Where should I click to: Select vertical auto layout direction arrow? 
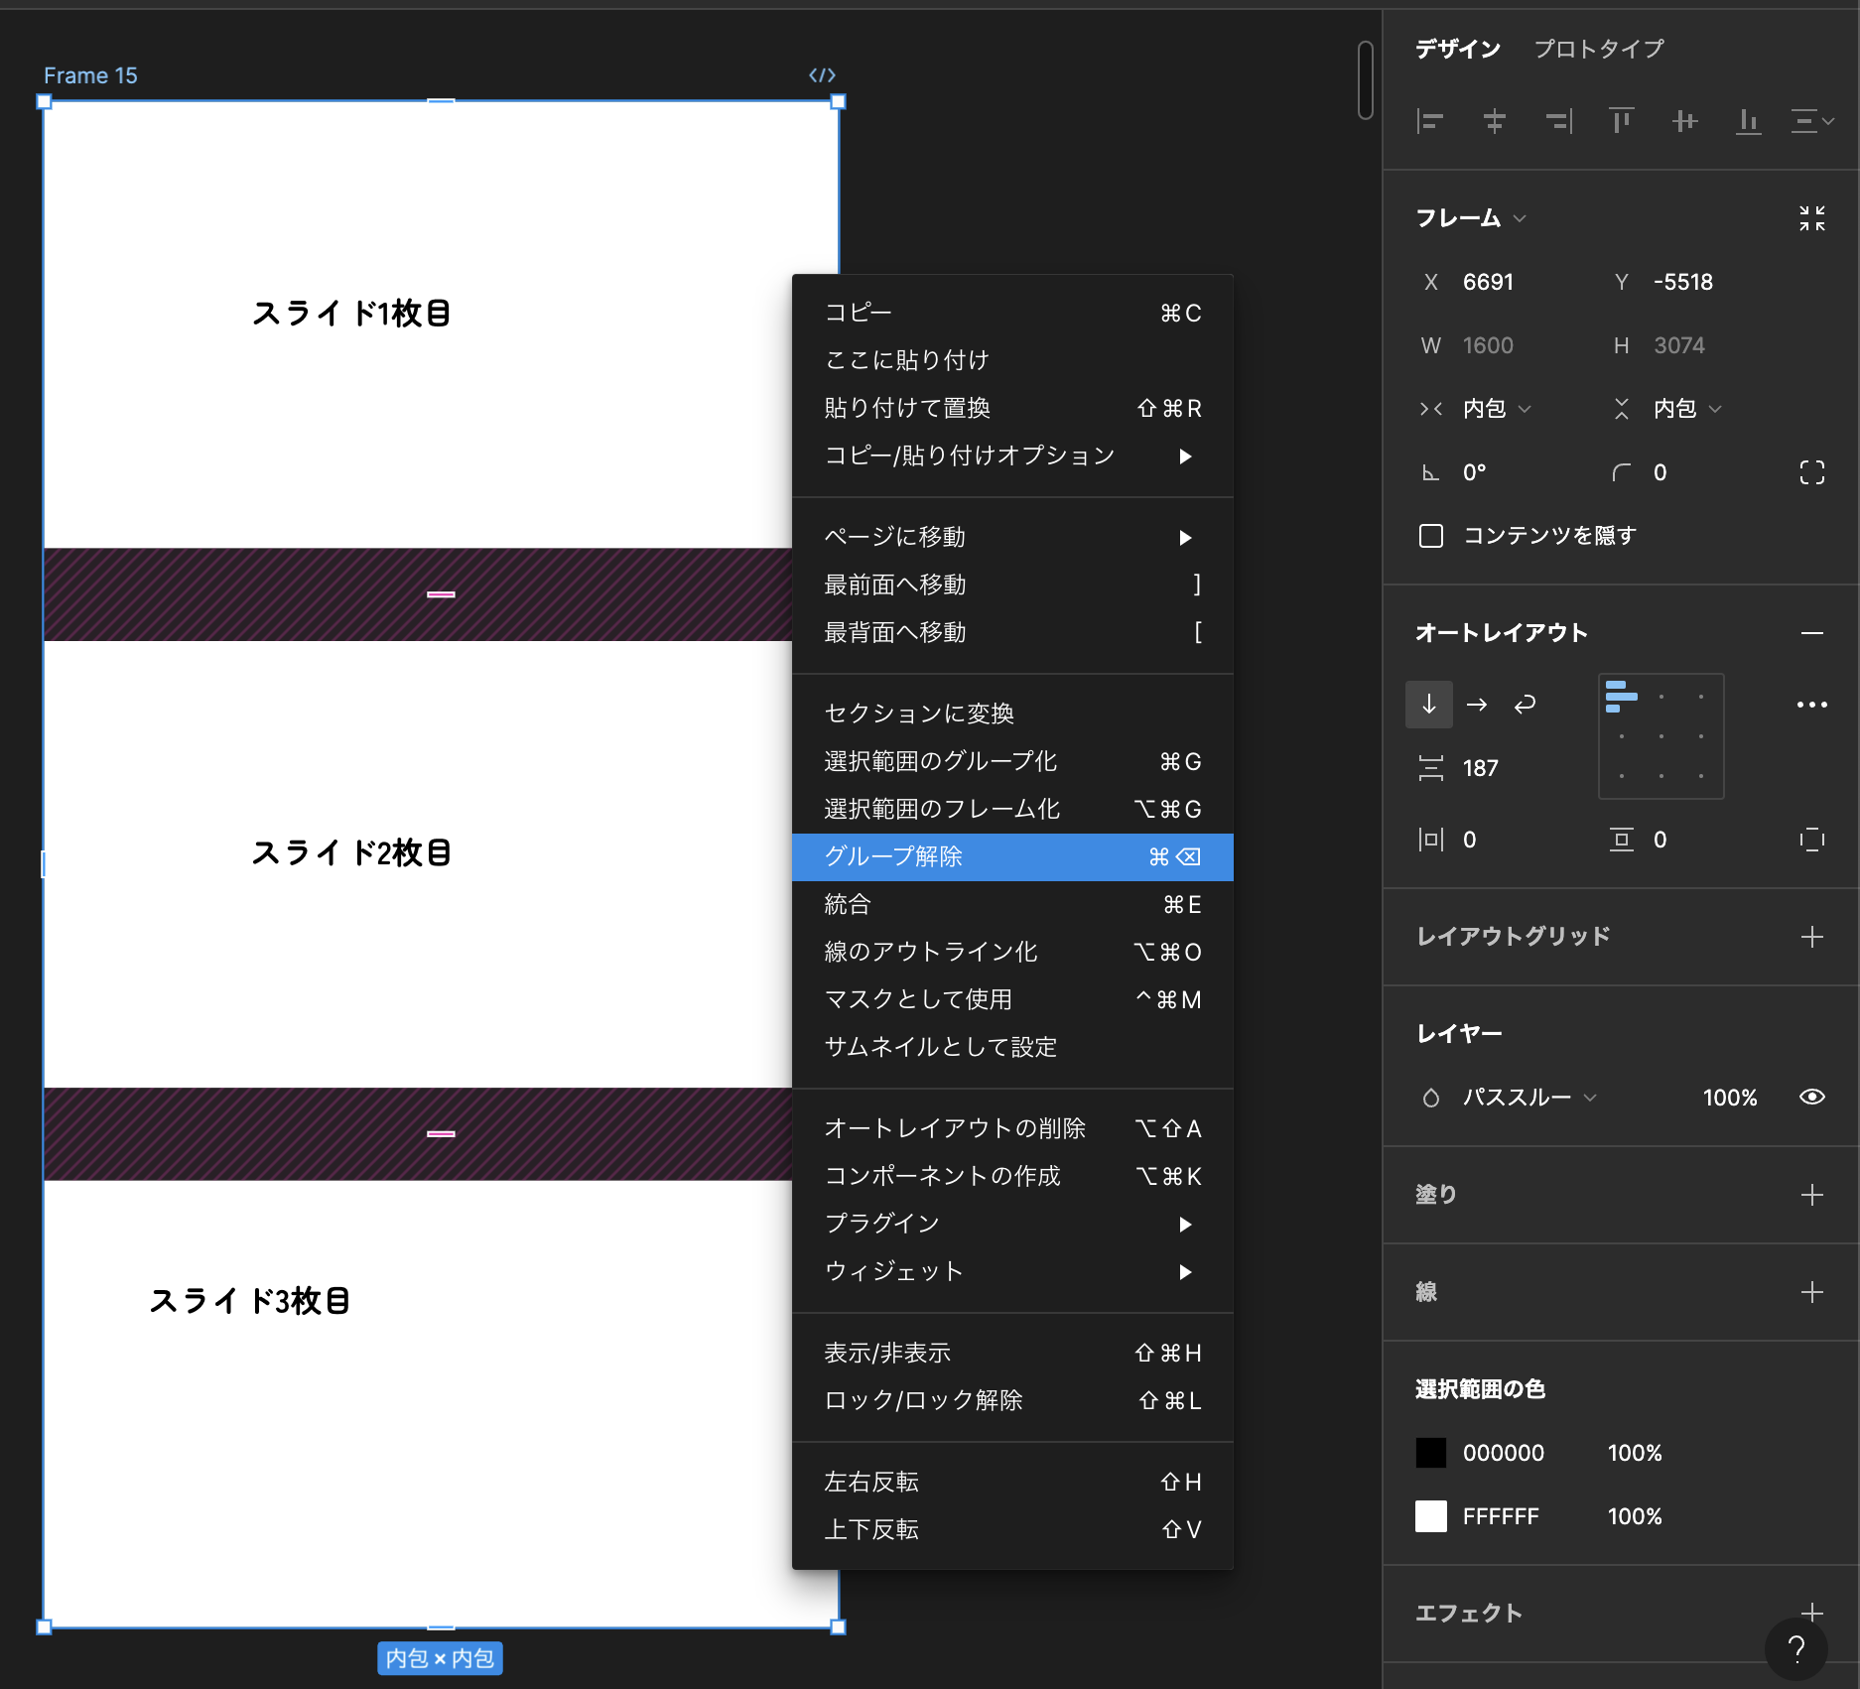tap(1429, 705)
